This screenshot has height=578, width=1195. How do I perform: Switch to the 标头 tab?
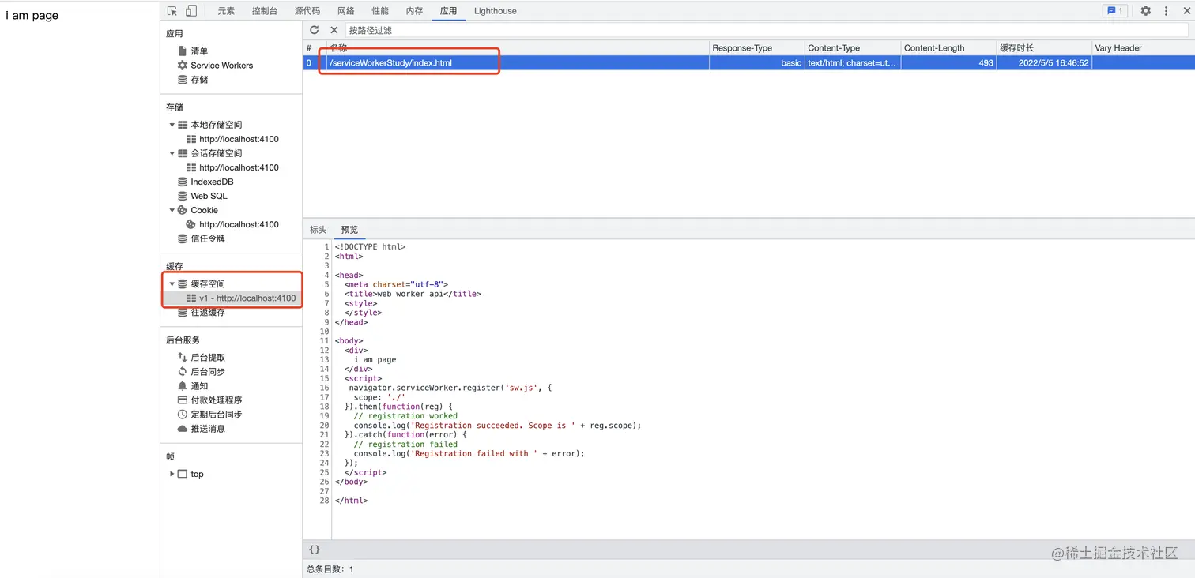tap(318, 230)
